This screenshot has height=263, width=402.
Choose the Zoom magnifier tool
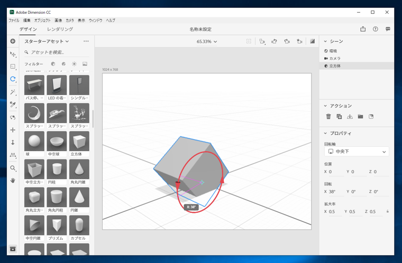tap(13, 168)
